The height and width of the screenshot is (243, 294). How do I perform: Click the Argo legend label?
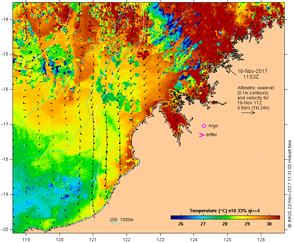coord(213,126)
